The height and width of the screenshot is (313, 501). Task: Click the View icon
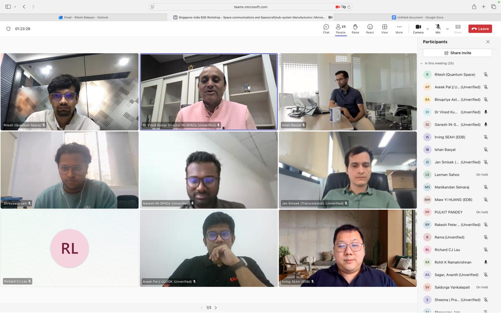(384, 28)
